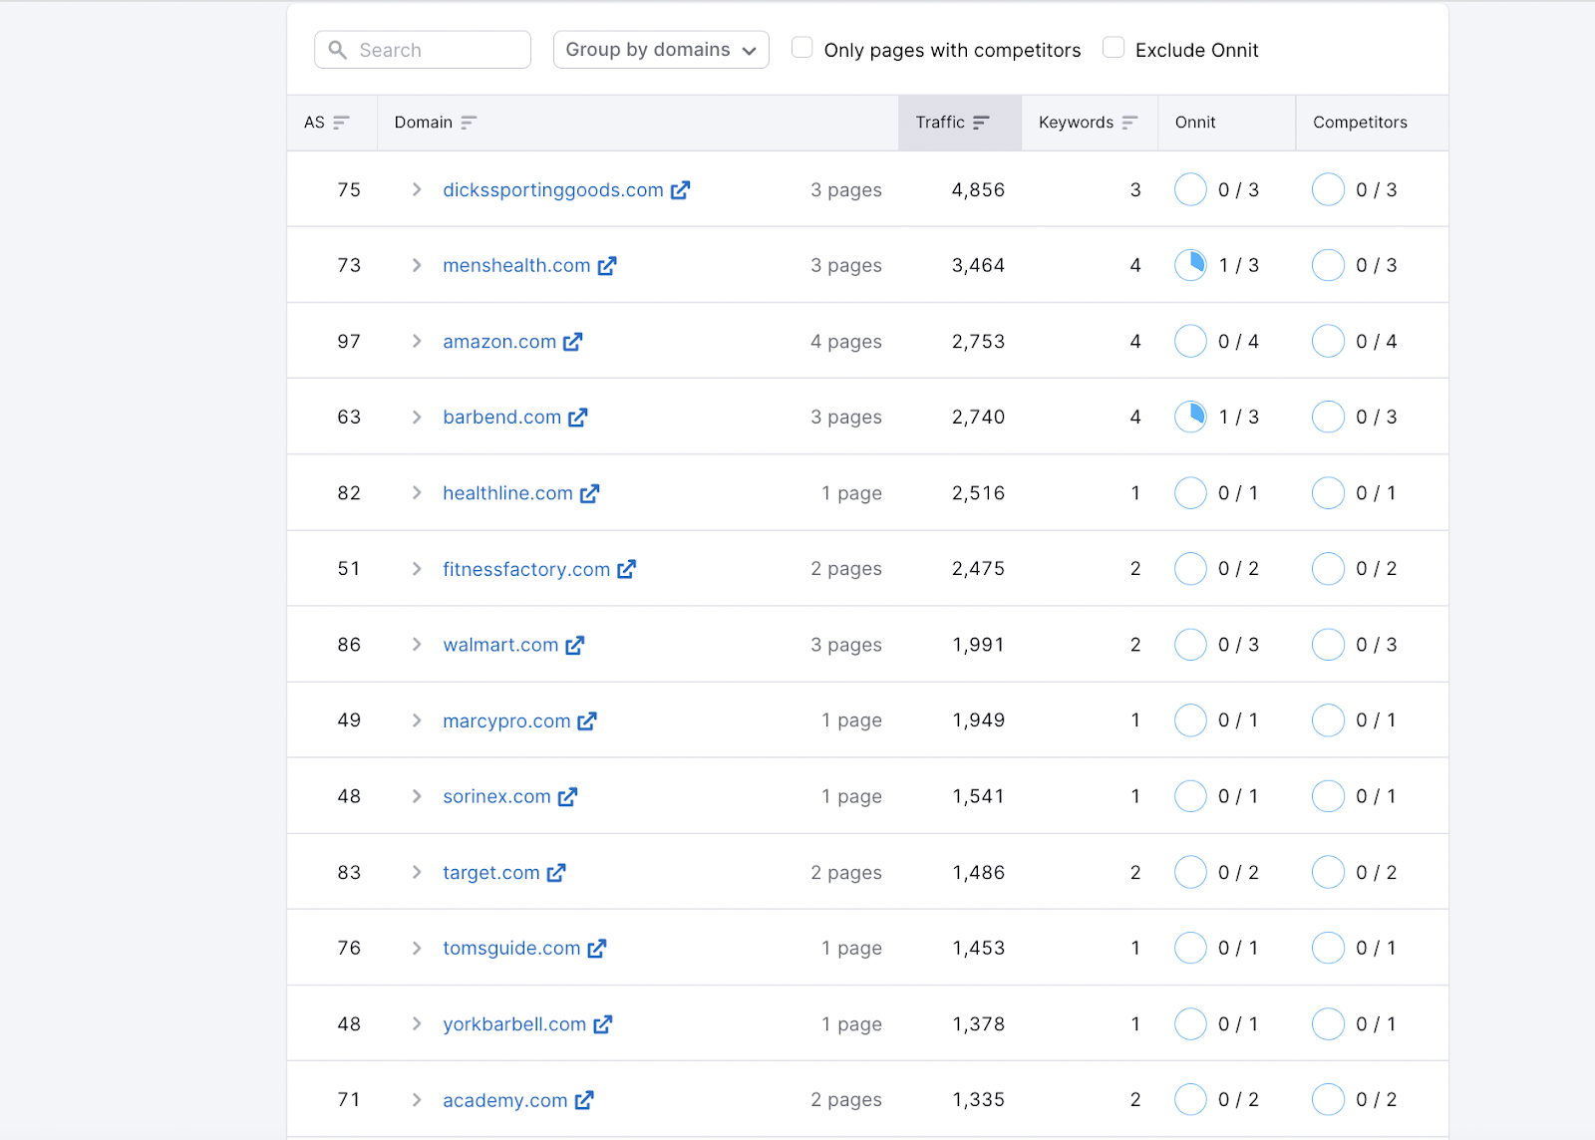Click external link icon next to menshealth.com
Image resolution: width=1595 pixels, height=1140 pixels.
[x=607, y=266]
